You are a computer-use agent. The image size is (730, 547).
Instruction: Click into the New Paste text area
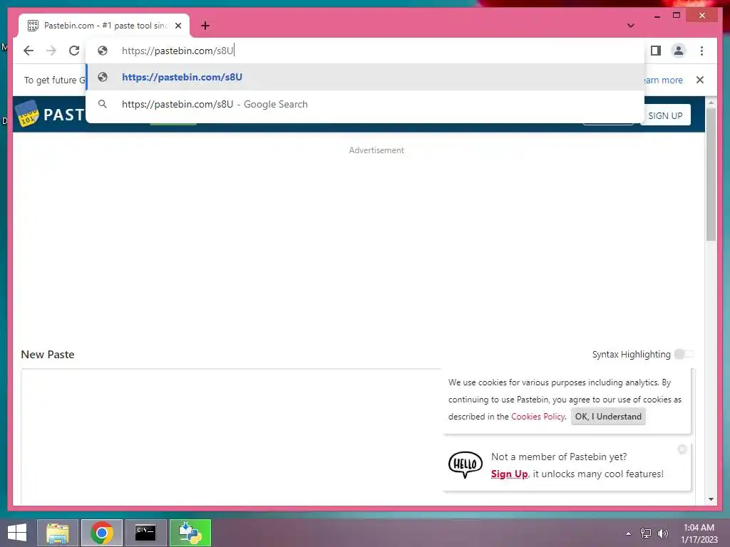(x=231, y=437)
